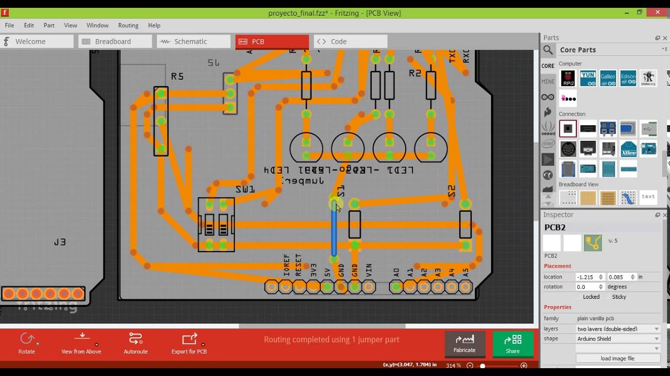Pick the XBee module part

(x=628, y=149)
